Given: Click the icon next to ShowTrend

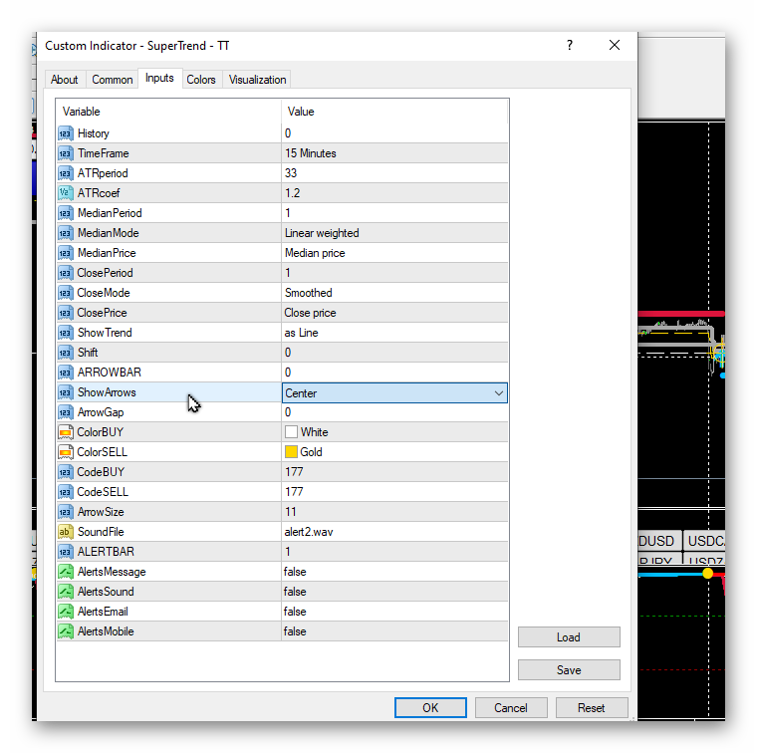Looking at the screenshot, I should pos(66,333).
